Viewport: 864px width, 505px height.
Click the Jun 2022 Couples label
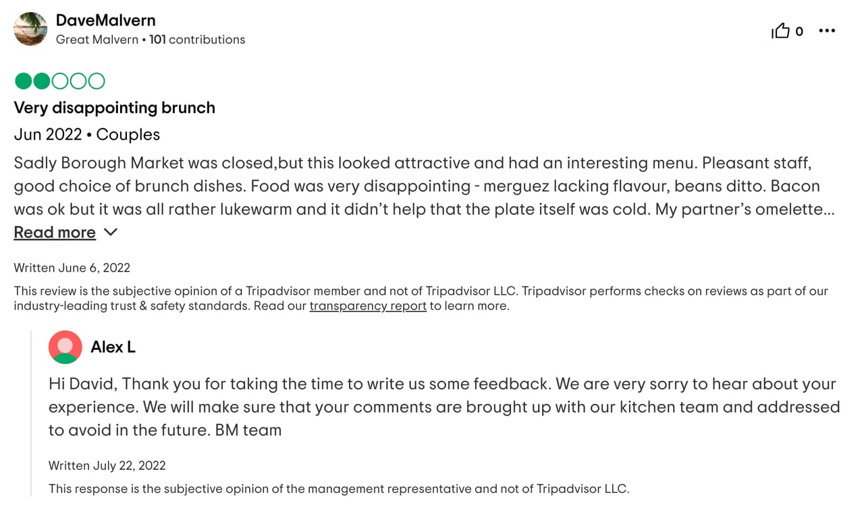[86, 134]
